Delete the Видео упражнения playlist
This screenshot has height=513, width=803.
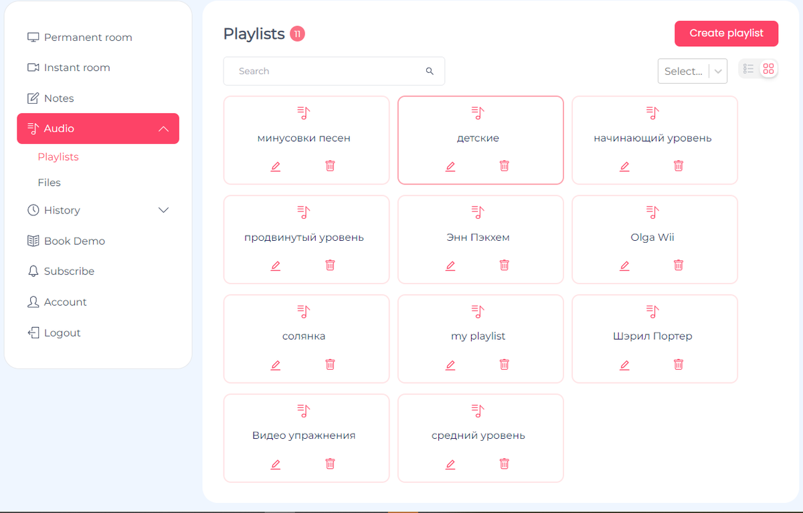330,464
